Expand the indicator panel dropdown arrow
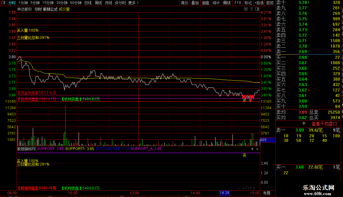The image size is (343, 197). pos(253,149)
